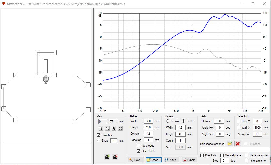Click the Floor Y distance field

click(257, 121)
